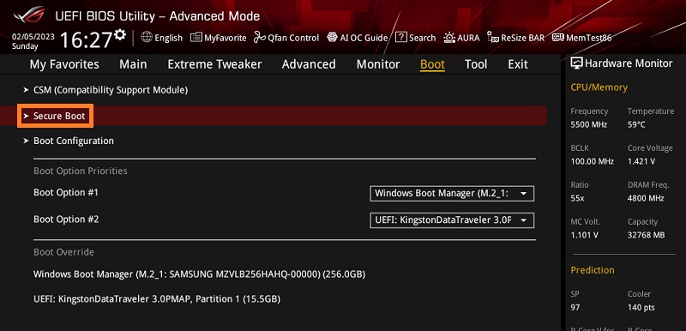
Task: Go to the Exit tab
Action: tap(518, 64)
